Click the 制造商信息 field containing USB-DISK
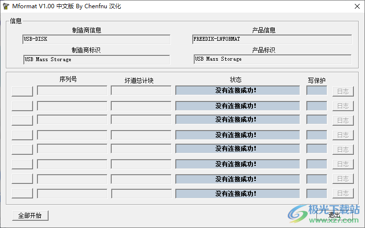 [97, 39]
